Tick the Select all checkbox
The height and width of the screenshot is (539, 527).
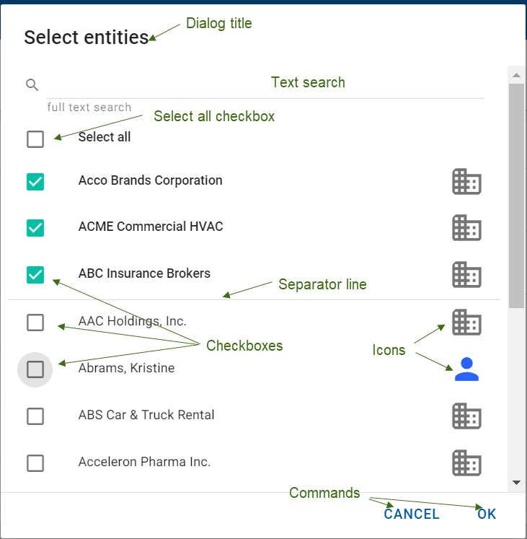coord(35,139)
